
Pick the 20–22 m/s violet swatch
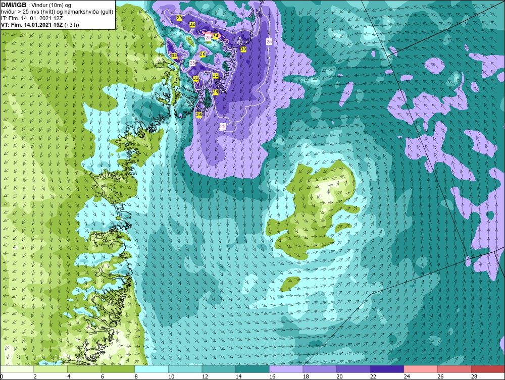point(353,369)
